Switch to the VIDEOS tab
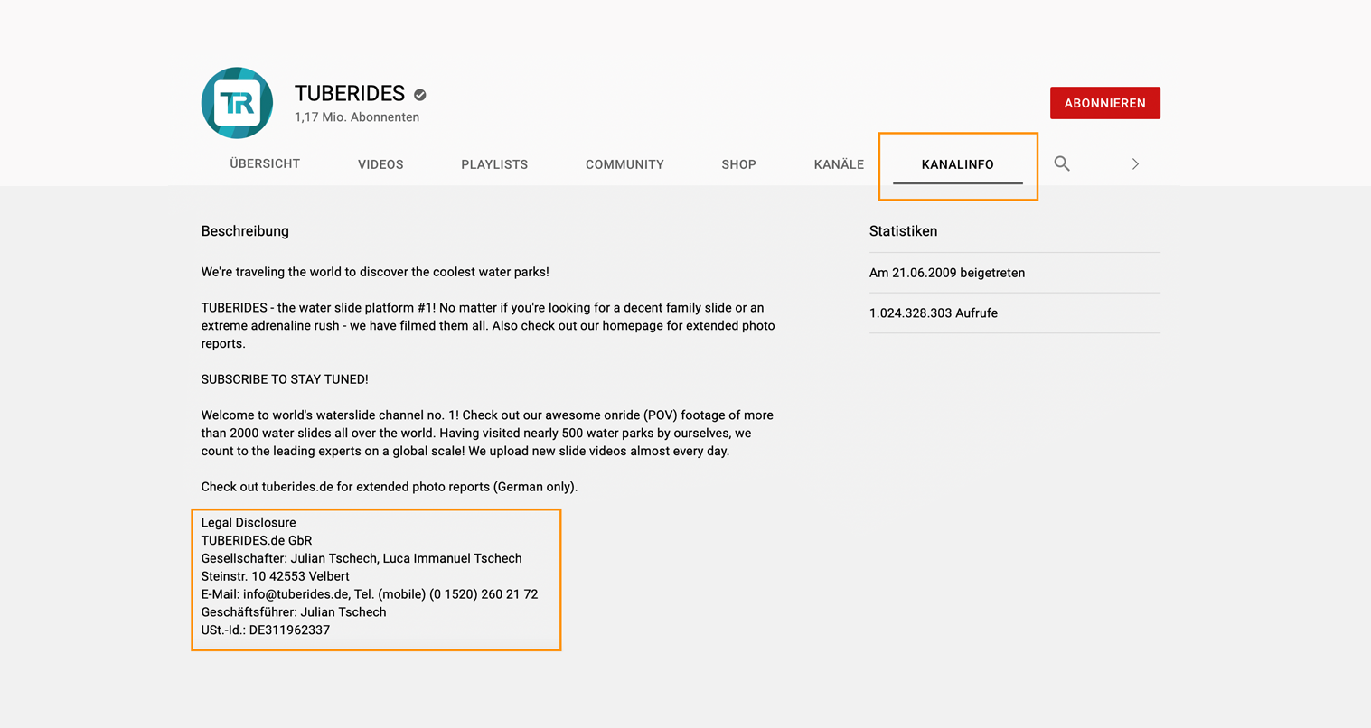The width and height of the screenshot is (1371, 728). (380, 164)
